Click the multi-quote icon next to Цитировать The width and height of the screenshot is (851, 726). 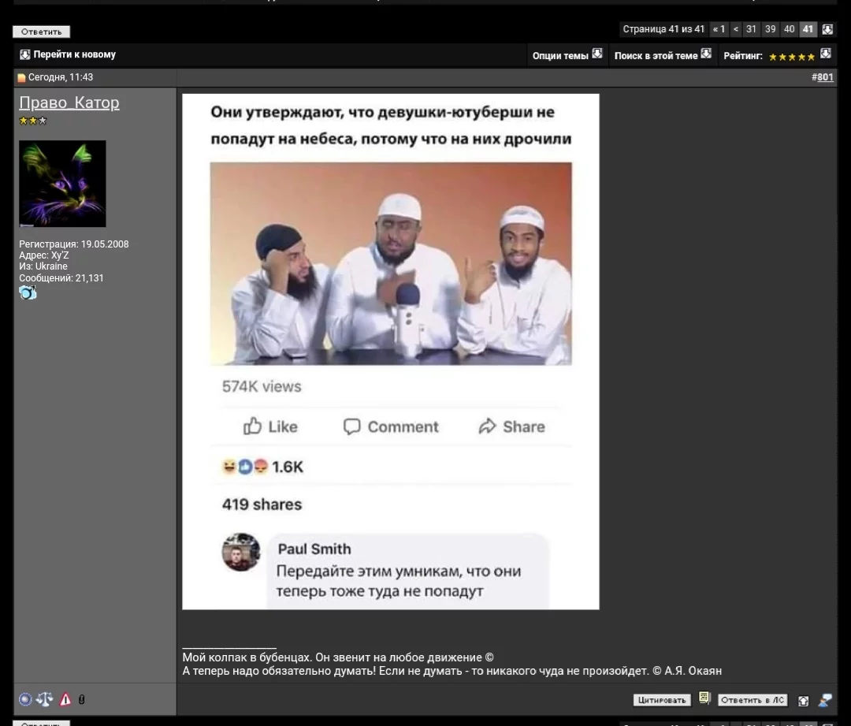click(704, 699)
